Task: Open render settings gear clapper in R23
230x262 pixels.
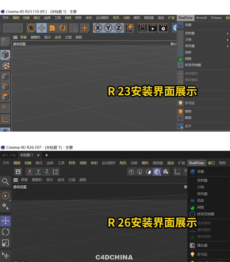Action: [163, 28]
